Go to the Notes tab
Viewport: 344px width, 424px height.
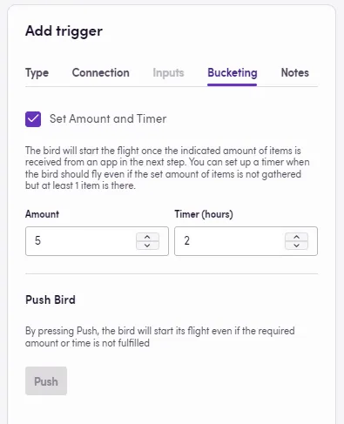(295, 73)
